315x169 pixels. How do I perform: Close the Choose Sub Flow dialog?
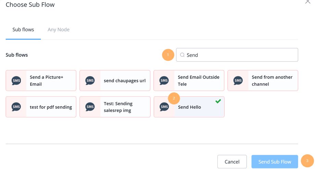(308, 2)
